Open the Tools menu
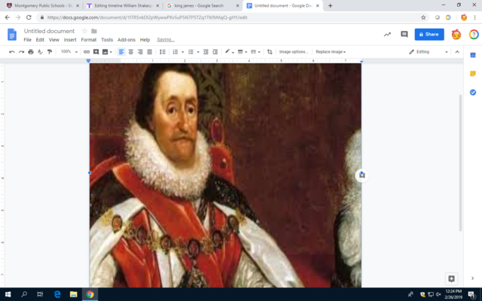This screenshot has width=482, height=301. click(107, 40)
